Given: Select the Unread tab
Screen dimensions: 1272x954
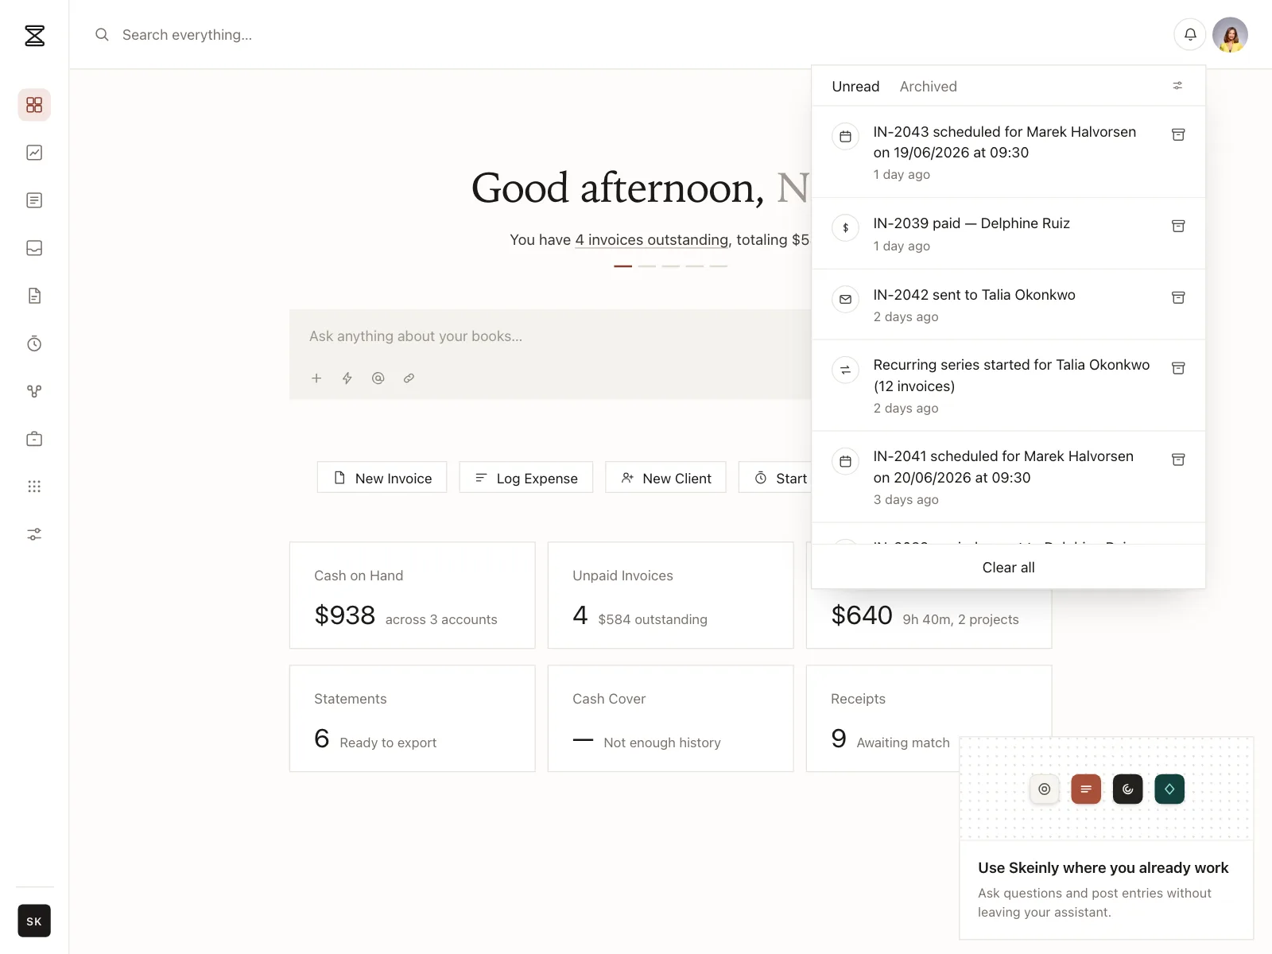Looking at the screenshot, I should [855, 87].
